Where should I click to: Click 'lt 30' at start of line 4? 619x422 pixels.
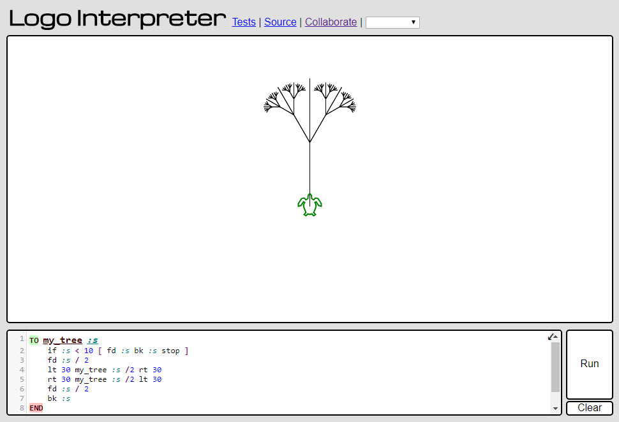[59, 370]
